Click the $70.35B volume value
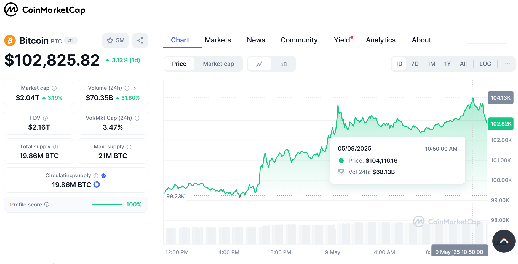The height and width of the screenshot is (264, 518). (99, 98)
